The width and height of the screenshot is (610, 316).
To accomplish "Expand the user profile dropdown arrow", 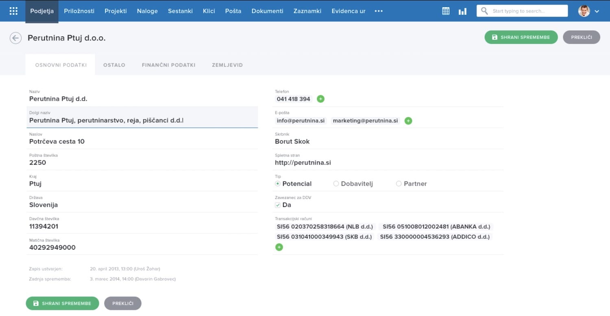I will coord(597,11).
